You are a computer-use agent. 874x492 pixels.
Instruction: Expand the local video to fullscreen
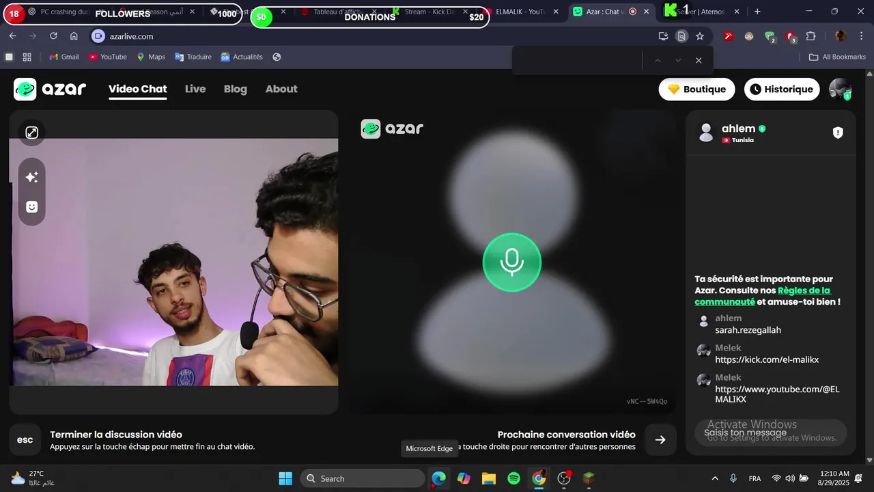pos(31,133)
